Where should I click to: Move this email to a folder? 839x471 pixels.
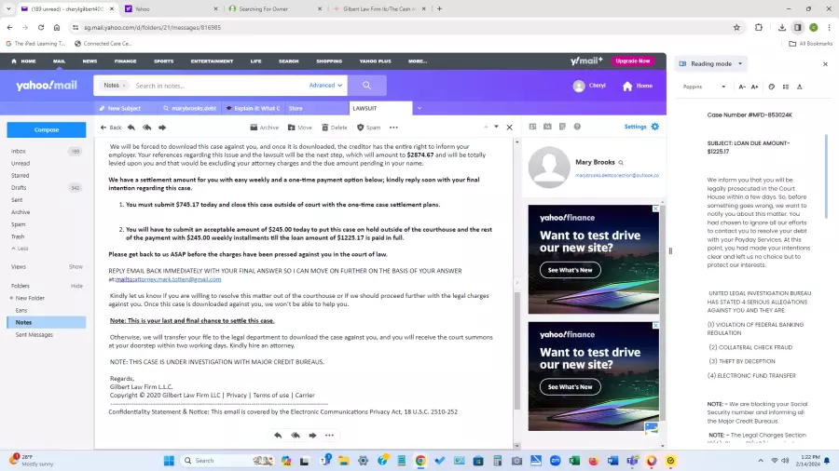click(299, 128)
